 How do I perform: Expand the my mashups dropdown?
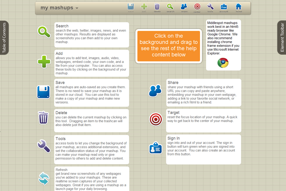(x=59, y=8)
